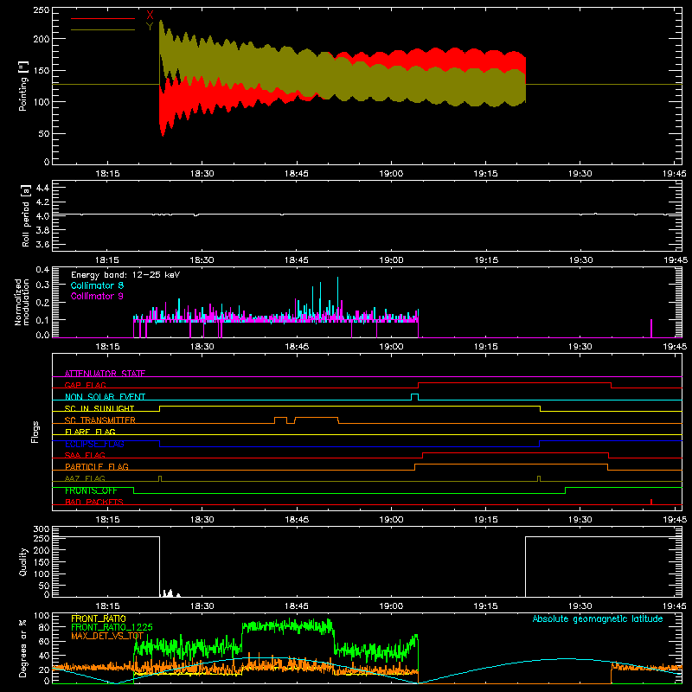Select the red X legend label
This screenshot has width=692, height=692.
point(150,16)
